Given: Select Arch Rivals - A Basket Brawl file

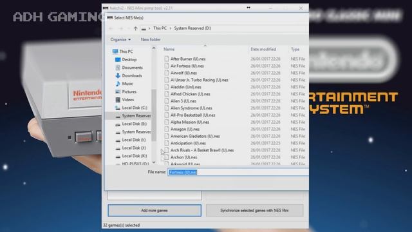Looking at the screenshot, I should click(202, 150).
